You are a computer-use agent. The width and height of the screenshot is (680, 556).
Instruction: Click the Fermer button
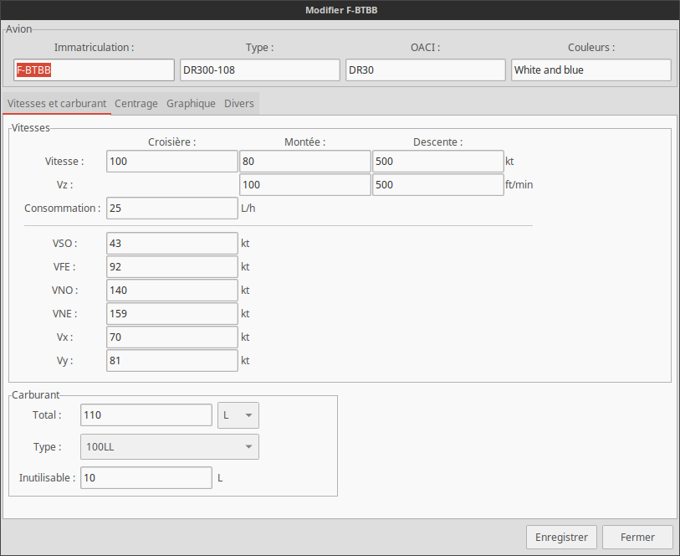tap(637, 538)
